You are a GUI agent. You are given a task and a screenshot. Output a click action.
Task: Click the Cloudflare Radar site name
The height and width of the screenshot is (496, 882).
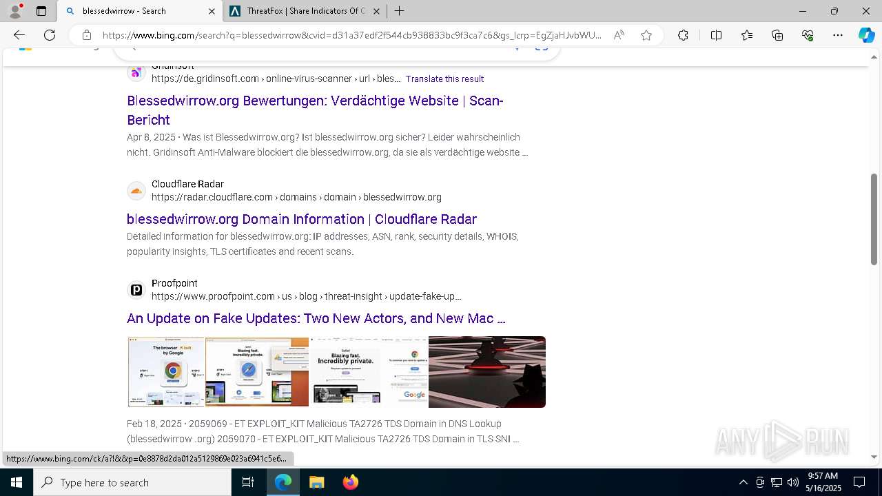(187, 184)
